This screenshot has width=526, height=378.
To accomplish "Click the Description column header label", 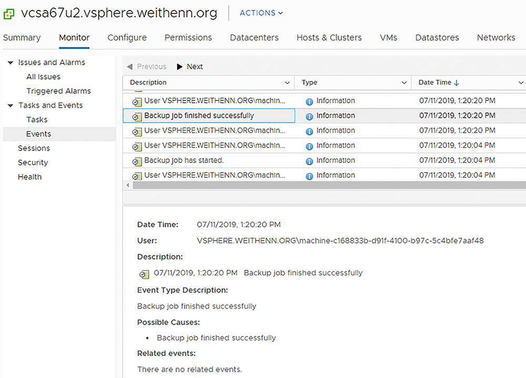I will click(x=148, y=83).
